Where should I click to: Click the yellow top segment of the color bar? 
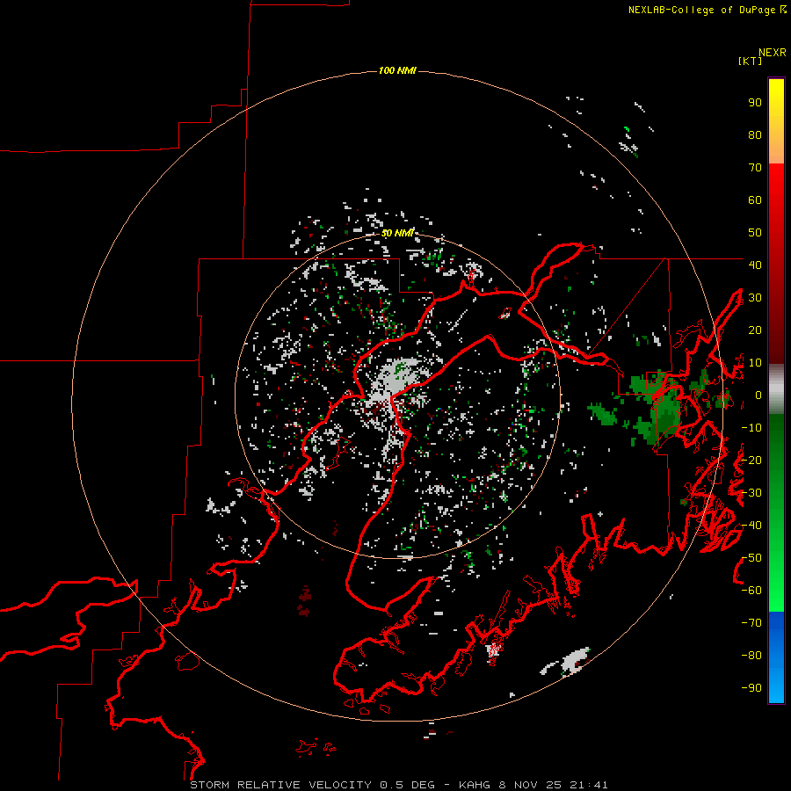[776, 121]
